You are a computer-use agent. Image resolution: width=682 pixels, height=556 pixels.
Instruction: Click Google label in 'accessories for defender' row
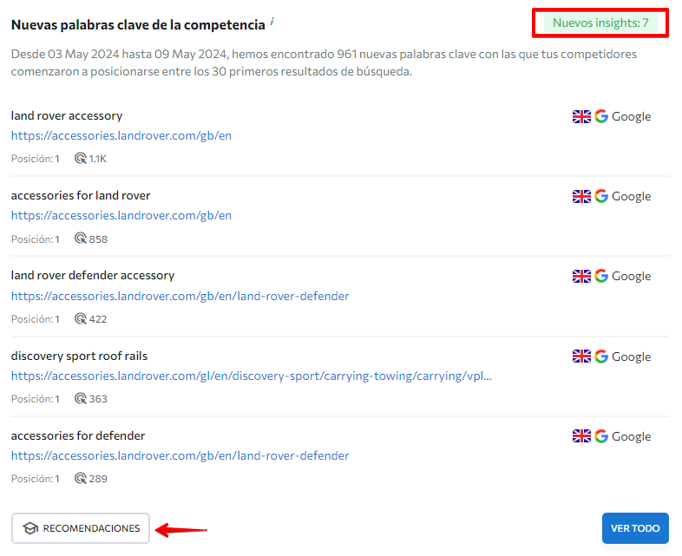[x=631, y=436]
